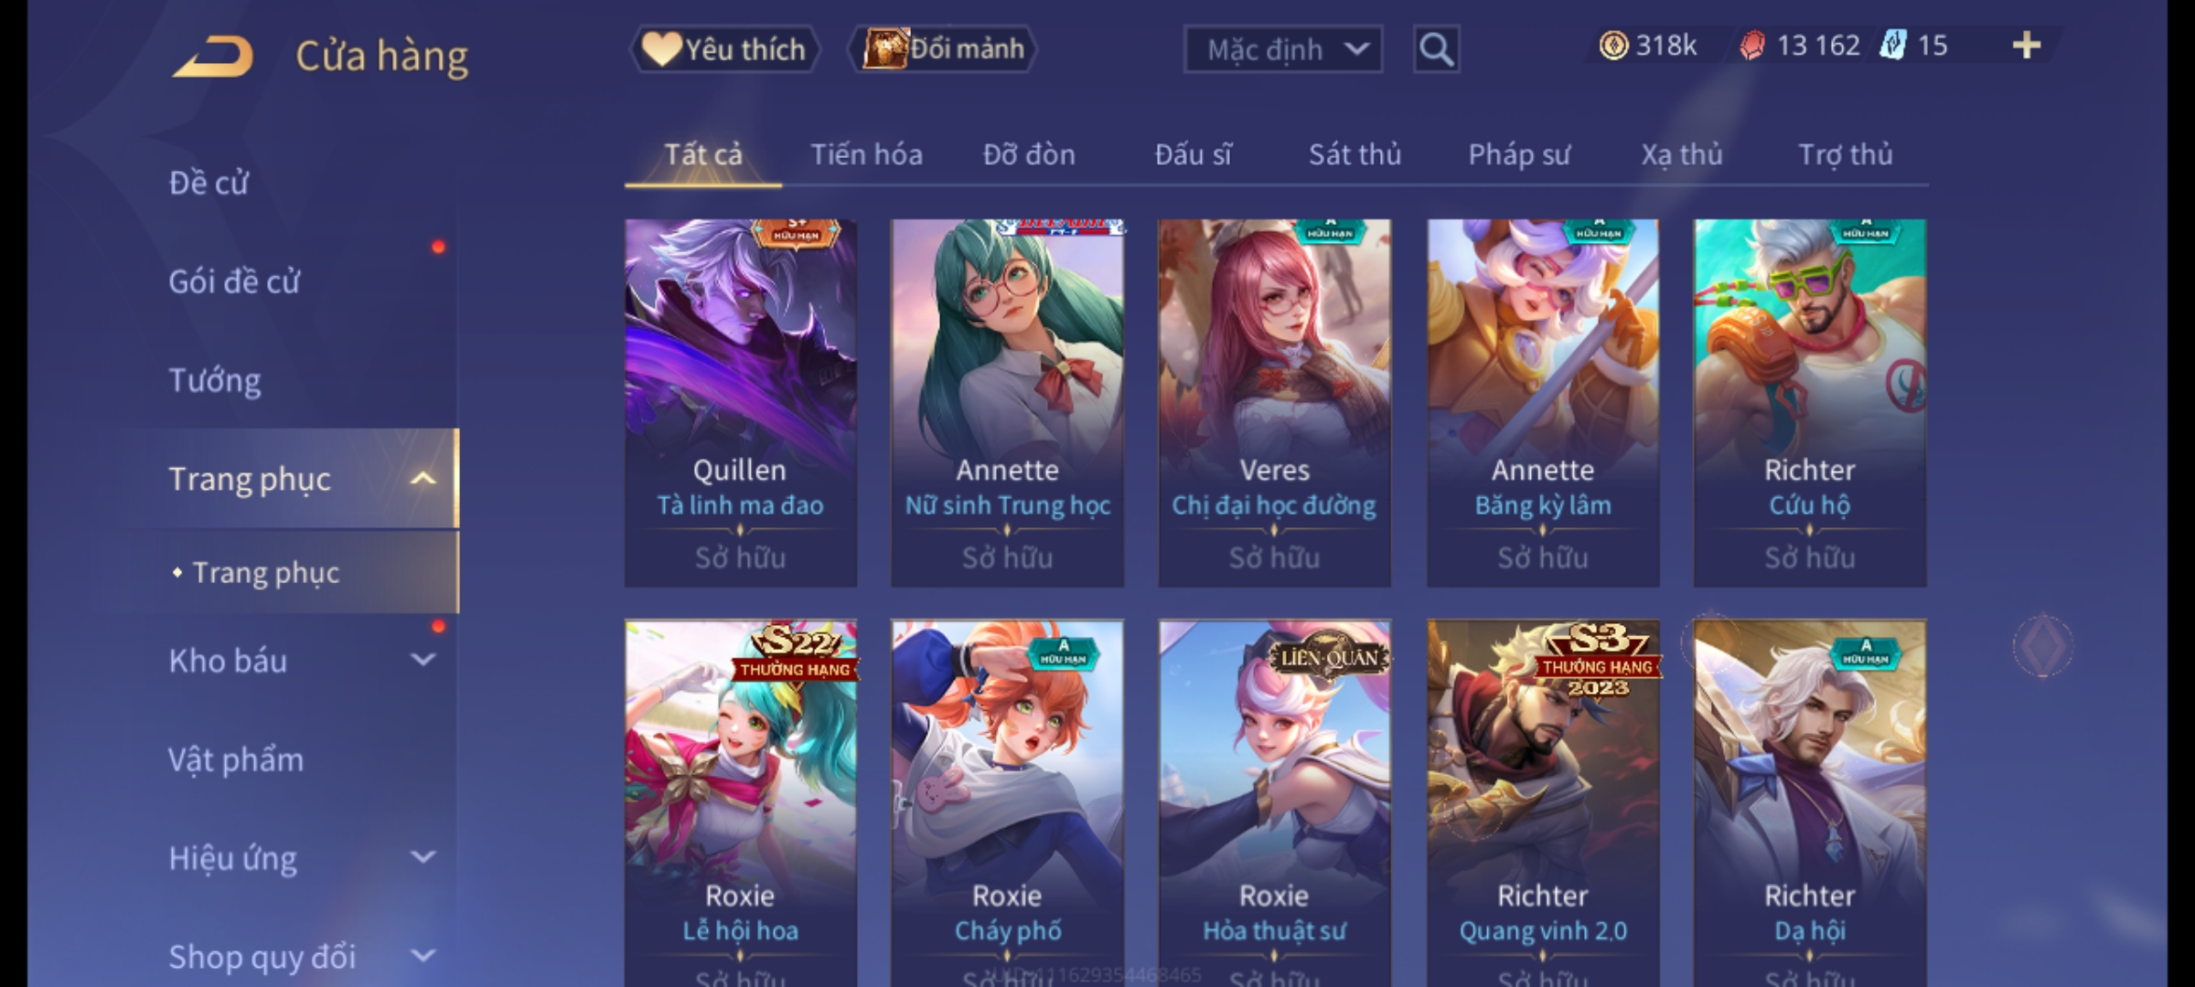Open the search magnifier icon
2195x987 pixels.
coord(1436,49)
